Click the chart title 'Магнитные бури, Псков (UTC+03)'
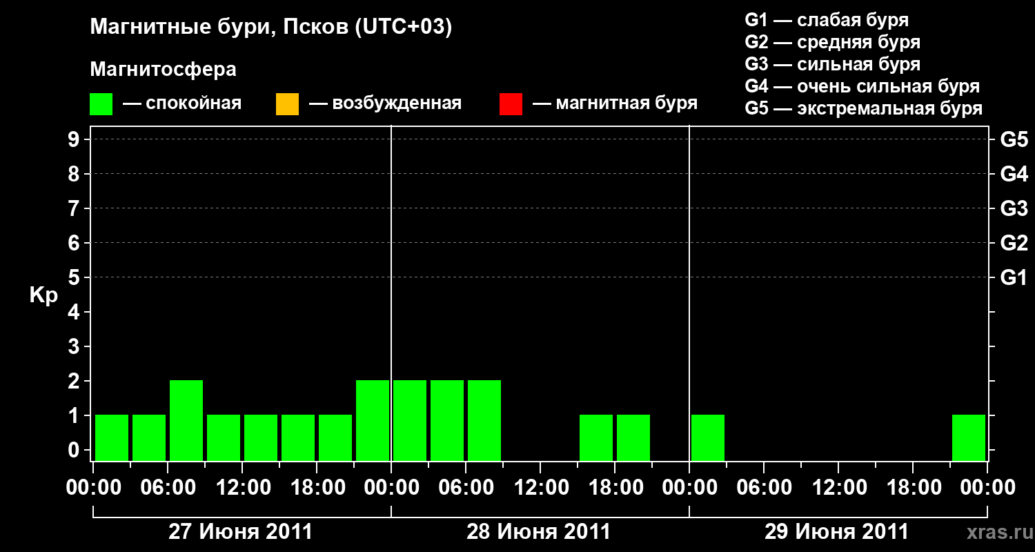 (271, 28)
